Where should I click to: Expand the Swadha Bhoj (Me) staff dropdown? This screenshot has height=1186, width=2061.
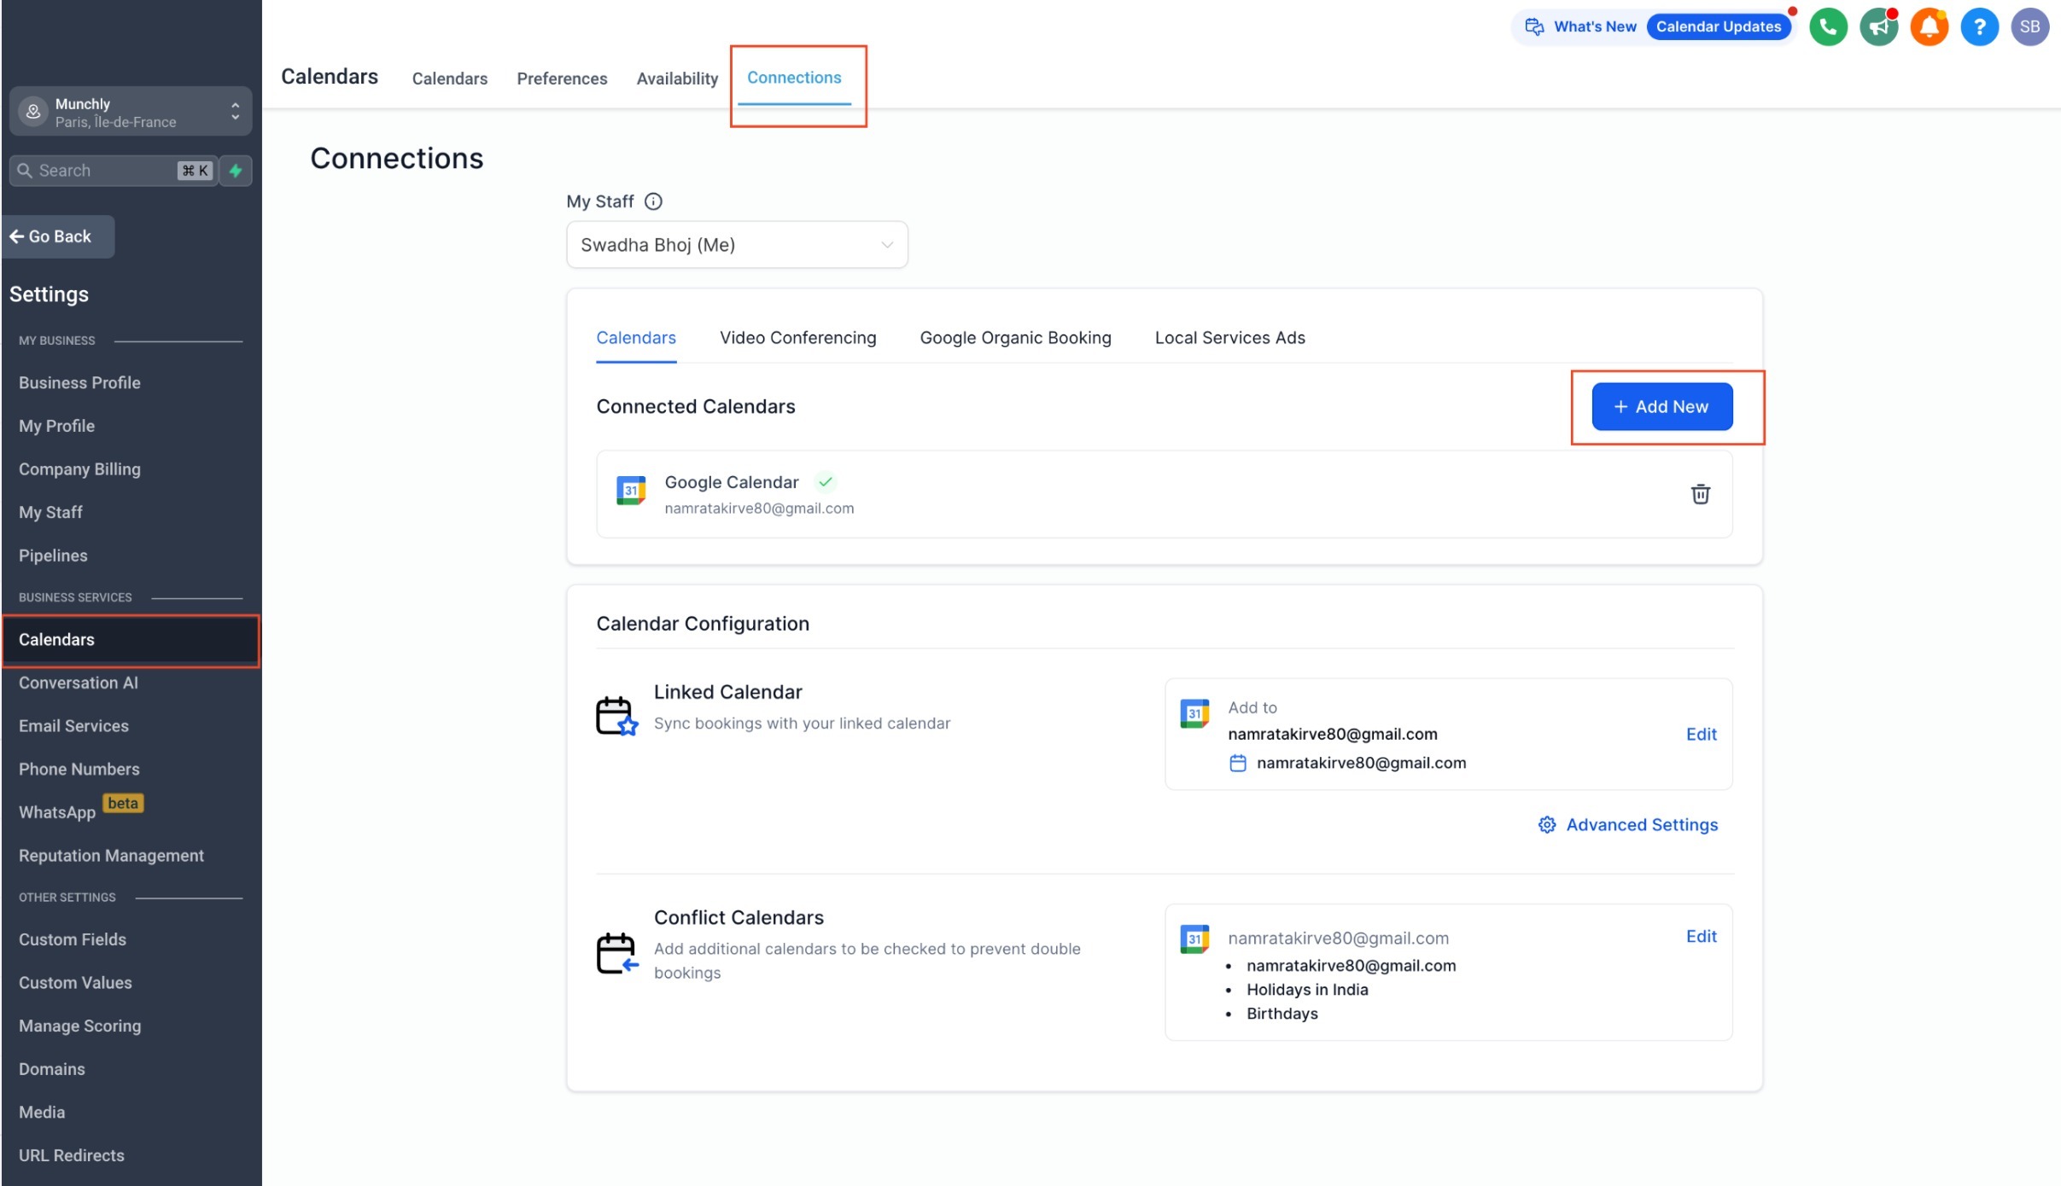736,245
